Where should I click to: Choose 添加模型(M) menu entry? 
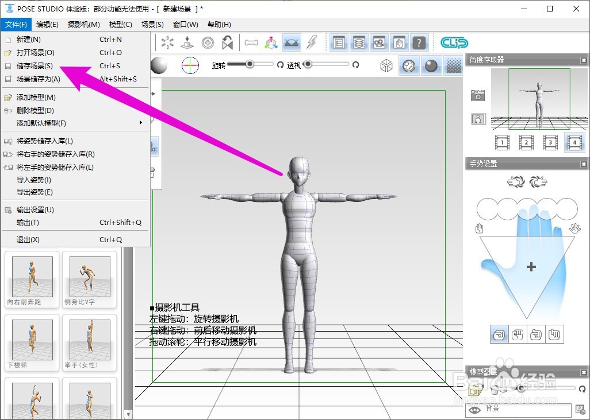pos(75,98)
